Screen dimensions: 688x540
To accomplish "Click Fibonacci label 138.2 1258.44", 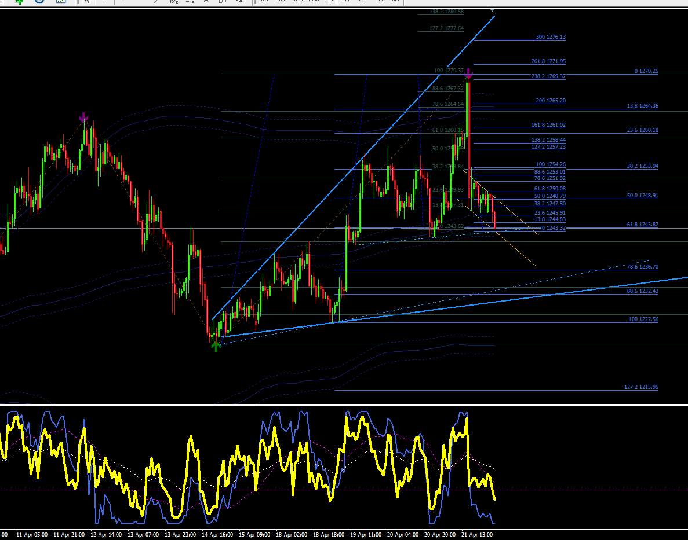I will 548,140.
